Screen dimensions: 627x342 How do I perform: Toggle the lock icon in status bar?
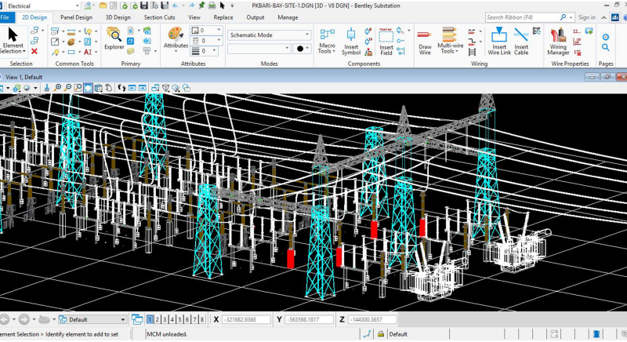coord(379,334)
